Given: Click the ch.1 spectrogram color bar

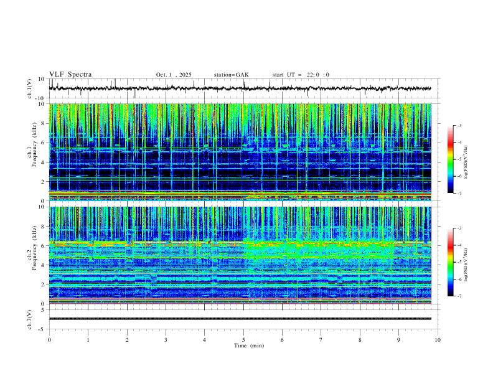Looking at the screenshot, I should click(x=451, y=159).
